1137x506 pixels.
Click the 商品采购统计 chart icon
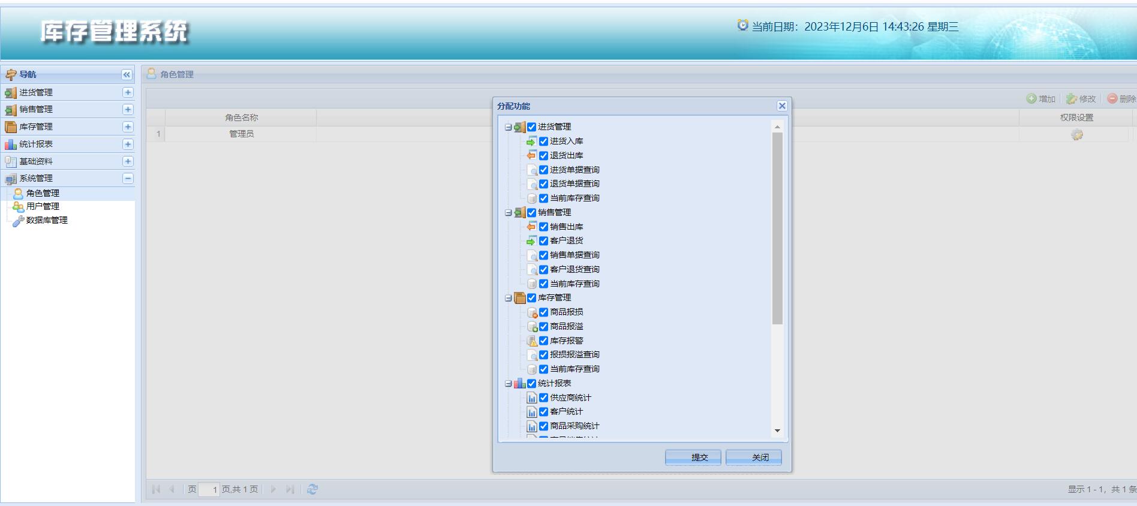coord(531,426)
